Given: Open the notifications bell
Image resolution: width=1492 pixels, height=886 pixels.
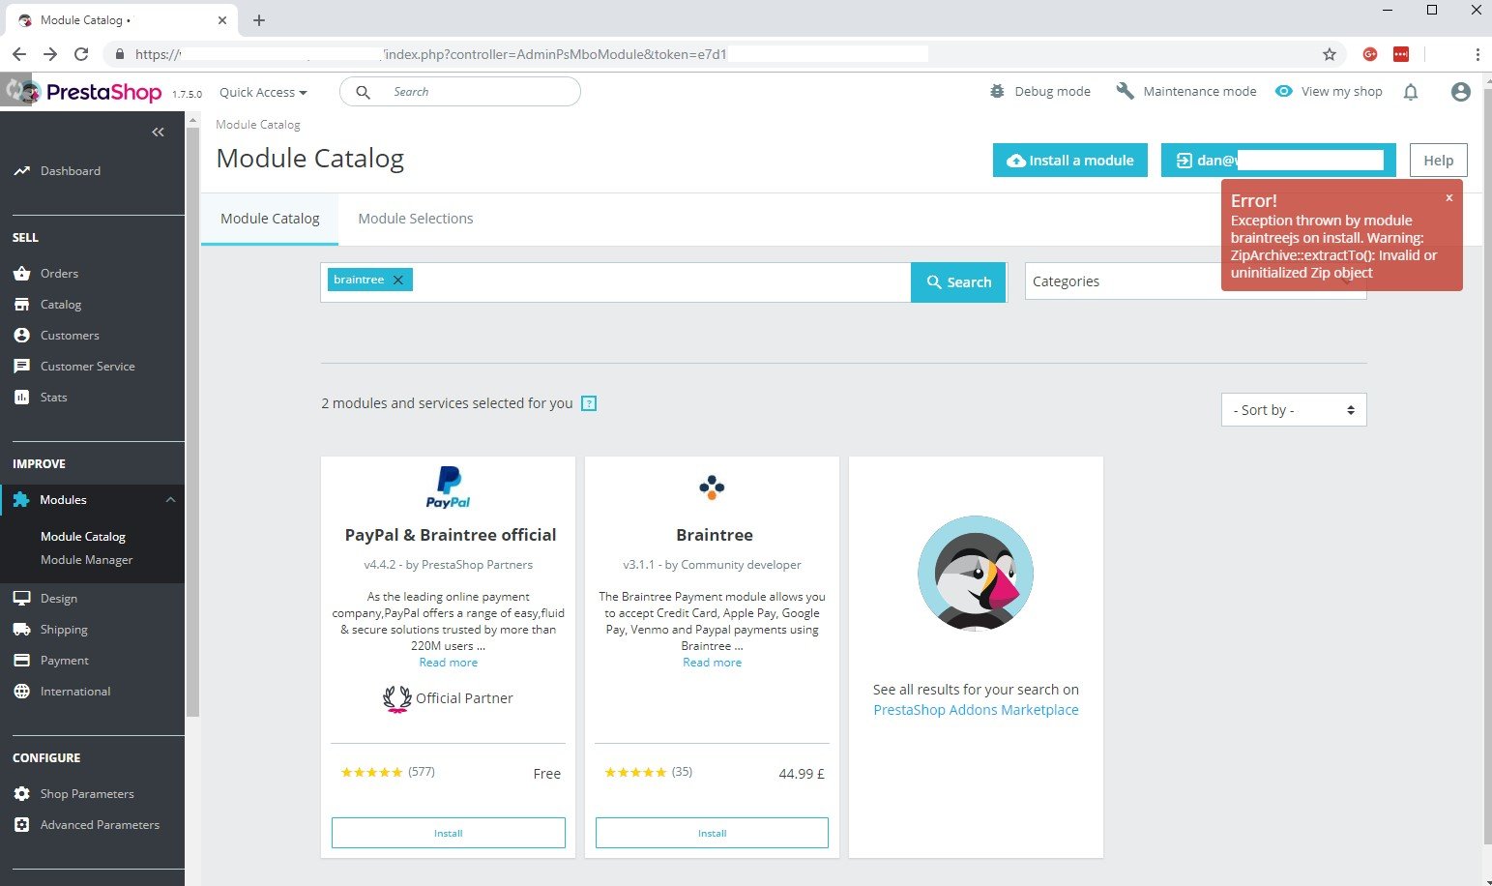Looking at the screenshot, I should pos(1411,92).
